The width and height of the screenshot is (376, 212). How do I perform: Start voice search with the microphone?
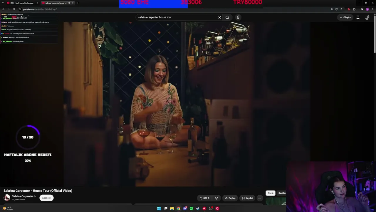(238, 17)
